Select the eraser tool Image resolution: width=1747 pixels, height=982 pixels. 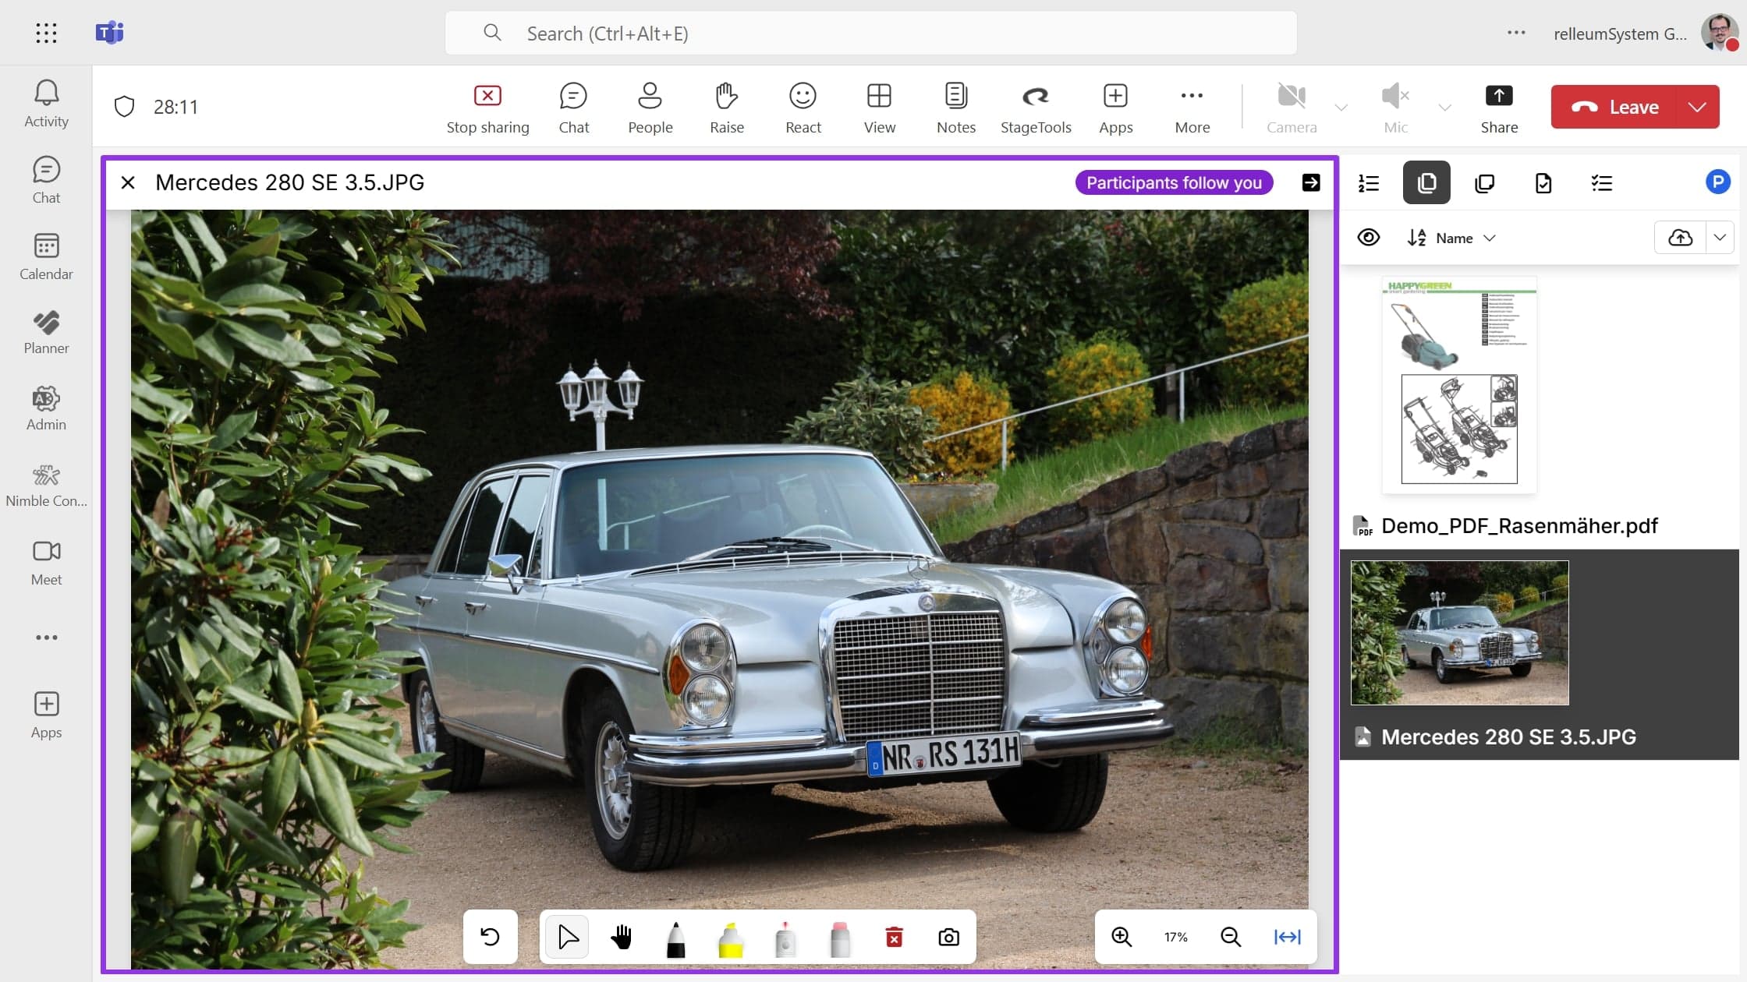coord(840,938)
